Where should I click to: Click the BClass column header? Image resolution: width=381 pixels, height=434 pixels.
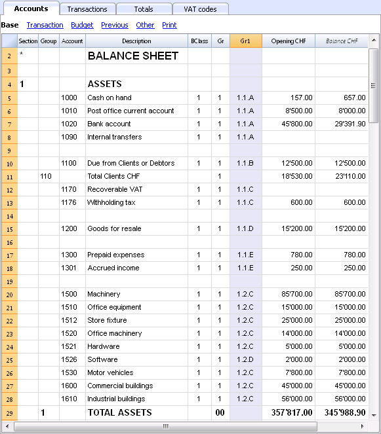click(x=199, y=41)
